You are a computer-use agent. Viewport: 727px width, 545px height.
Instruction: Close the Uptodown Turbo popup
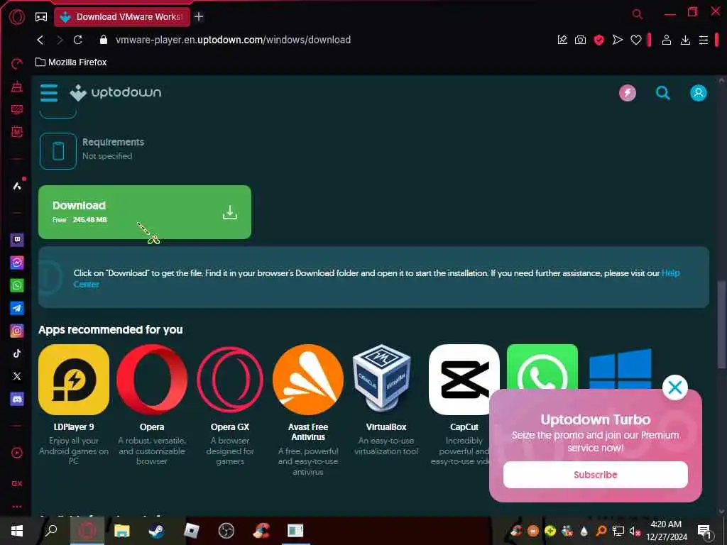click(x=675, y=387)
